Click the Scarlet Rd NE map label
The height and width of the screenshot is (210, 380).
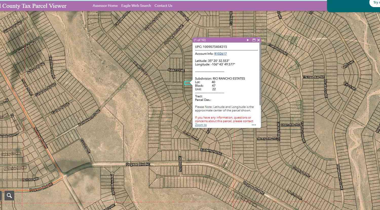(x=25, y=47)
